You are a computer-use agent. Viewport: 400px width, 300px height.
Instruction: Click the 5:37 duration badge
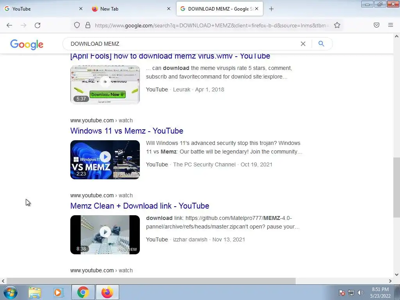coord(81,99)
